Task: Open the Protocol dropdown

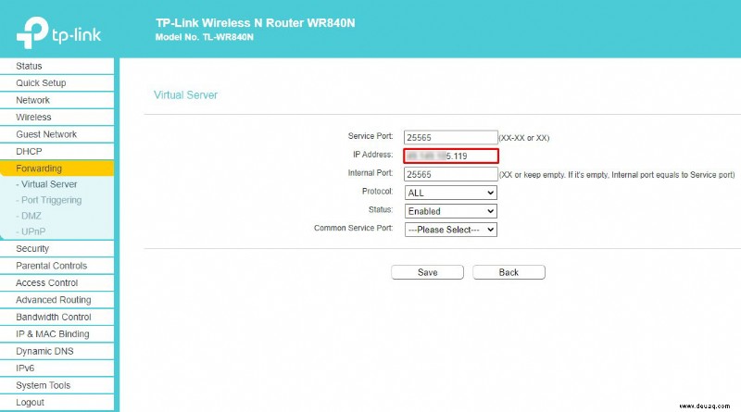Action: click(x=450, y=193)
